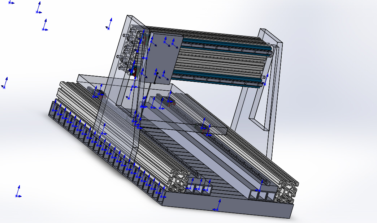The width and height of the screenshot is (377, 223).
Task: Pick the left aluminum extrusion end profile
Action: pos(178,181)
